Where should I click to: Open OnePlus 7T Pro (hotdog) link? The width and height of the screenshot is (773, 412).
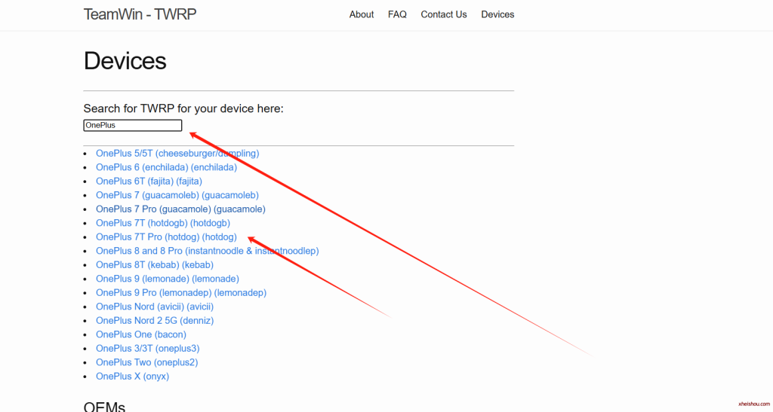coord(166,237)
